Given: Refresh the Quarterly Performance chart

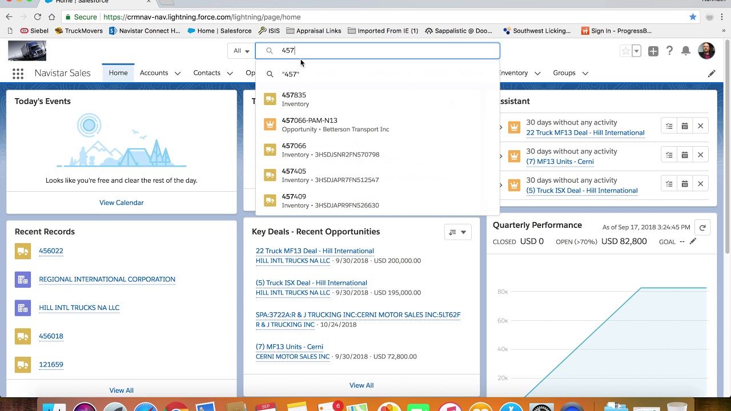Looking at the screenshot, I should (702, 228).
